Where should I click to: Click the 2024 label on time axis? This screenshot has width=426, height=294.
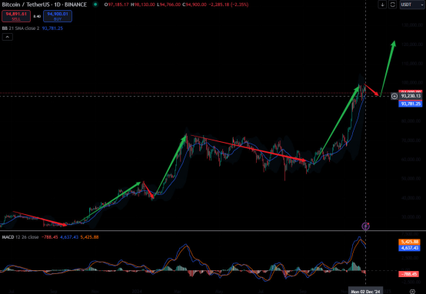click(x=137, y=292)
